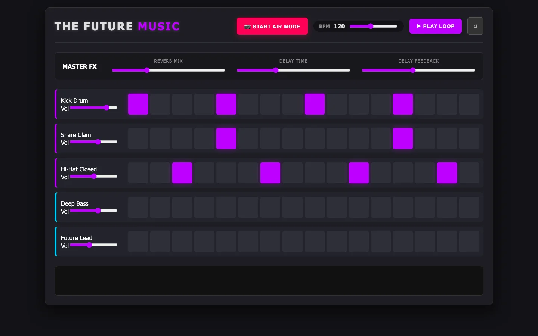
Task: Click the empty panel below the sequencer
Action: point(269,281)
